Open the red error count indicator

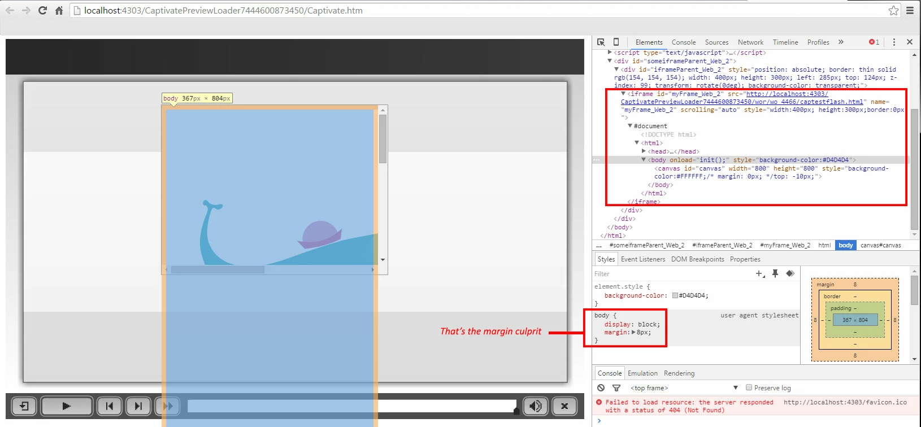pyautogui.click(x=874, y=42)
